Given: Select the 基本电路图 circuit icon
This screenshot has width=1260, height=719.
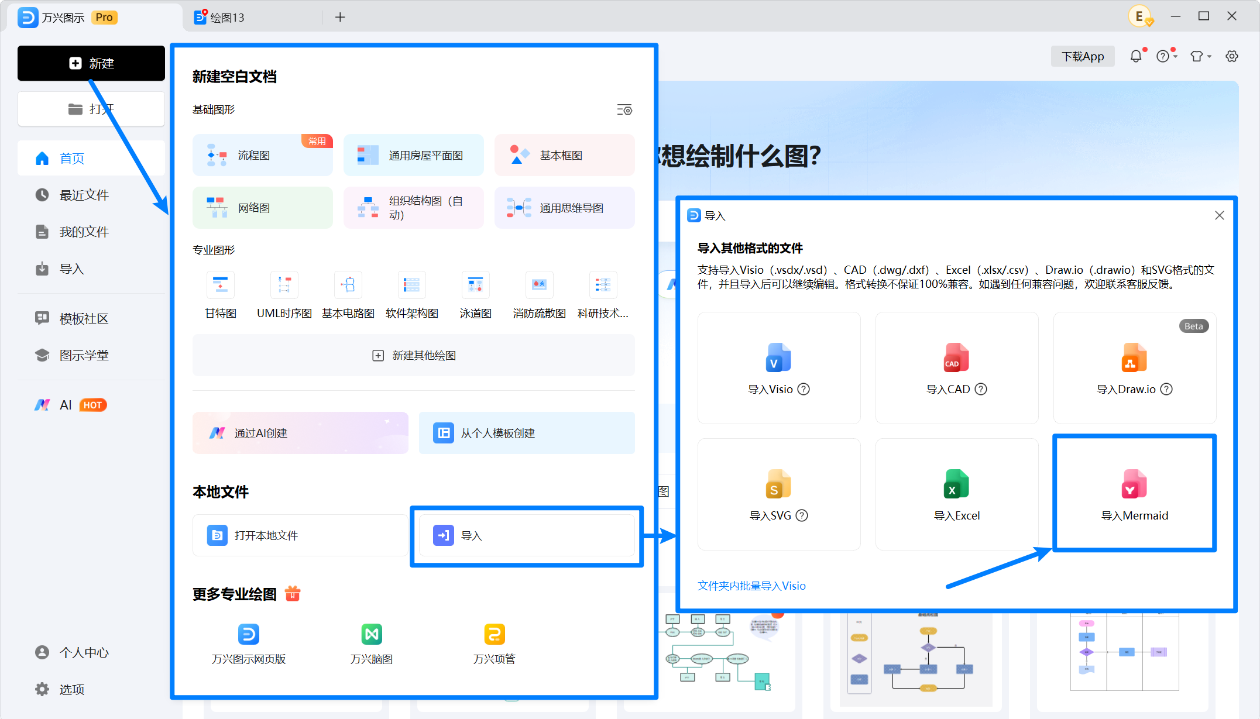Looking at the screenshot, I should [348, 285].
